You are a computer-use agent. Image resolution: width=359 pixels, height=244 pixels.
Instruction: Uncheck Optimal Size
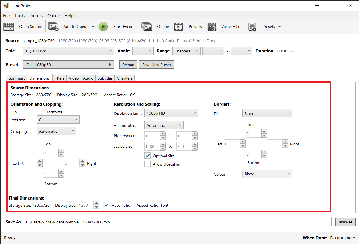coord(147,156)
